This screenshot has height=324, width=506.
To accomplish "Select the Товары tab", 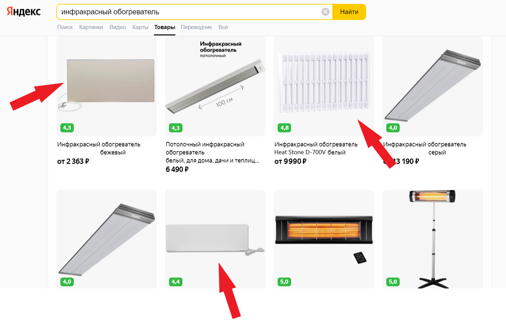I will tap(164, 27).
